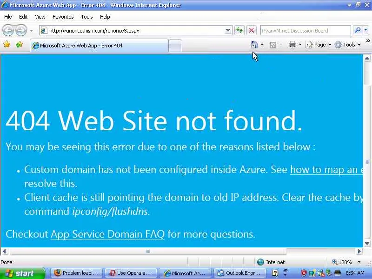Switch to the Outlook Express taskbar button

coord(239,273)
